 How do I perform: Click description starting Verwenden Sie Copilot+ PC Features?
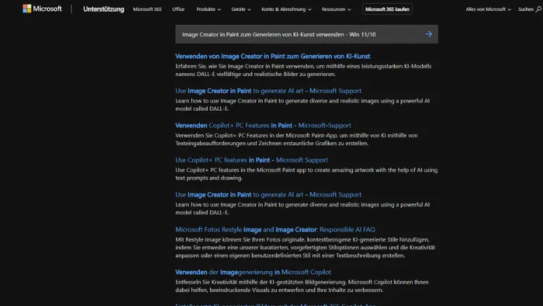(x=296, y=139)
